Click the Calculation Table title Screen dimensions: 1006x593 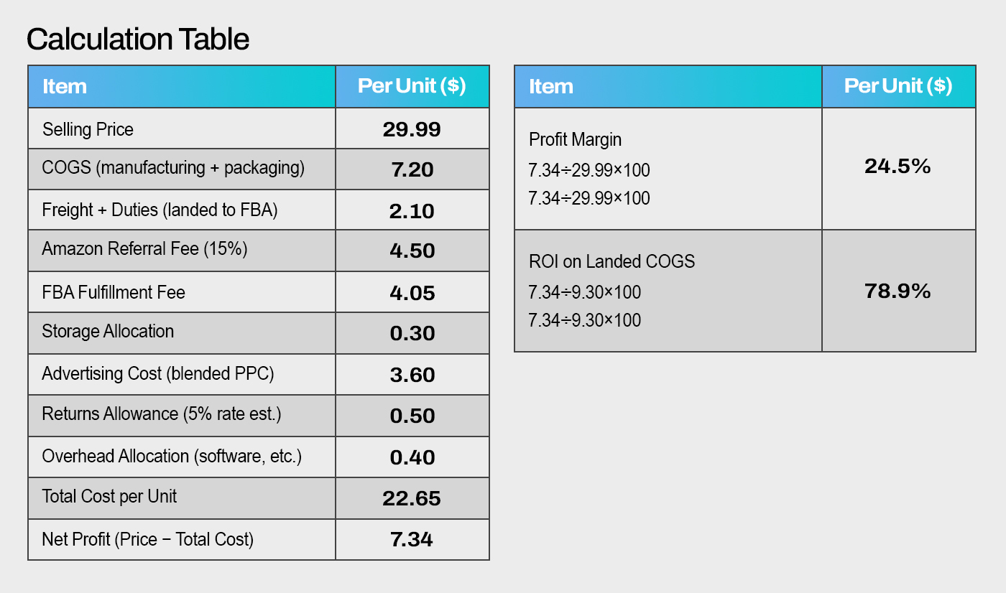pyautogui.click(x=138, y=39)
